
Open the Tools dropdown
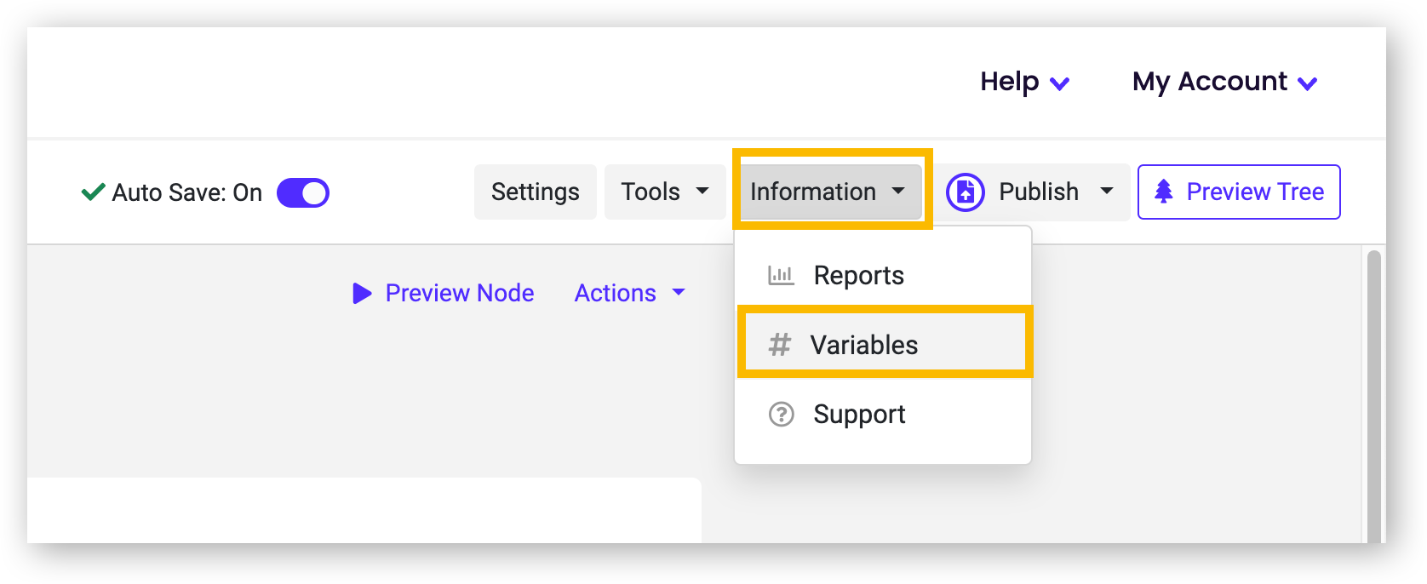click(x=664, y=192)
